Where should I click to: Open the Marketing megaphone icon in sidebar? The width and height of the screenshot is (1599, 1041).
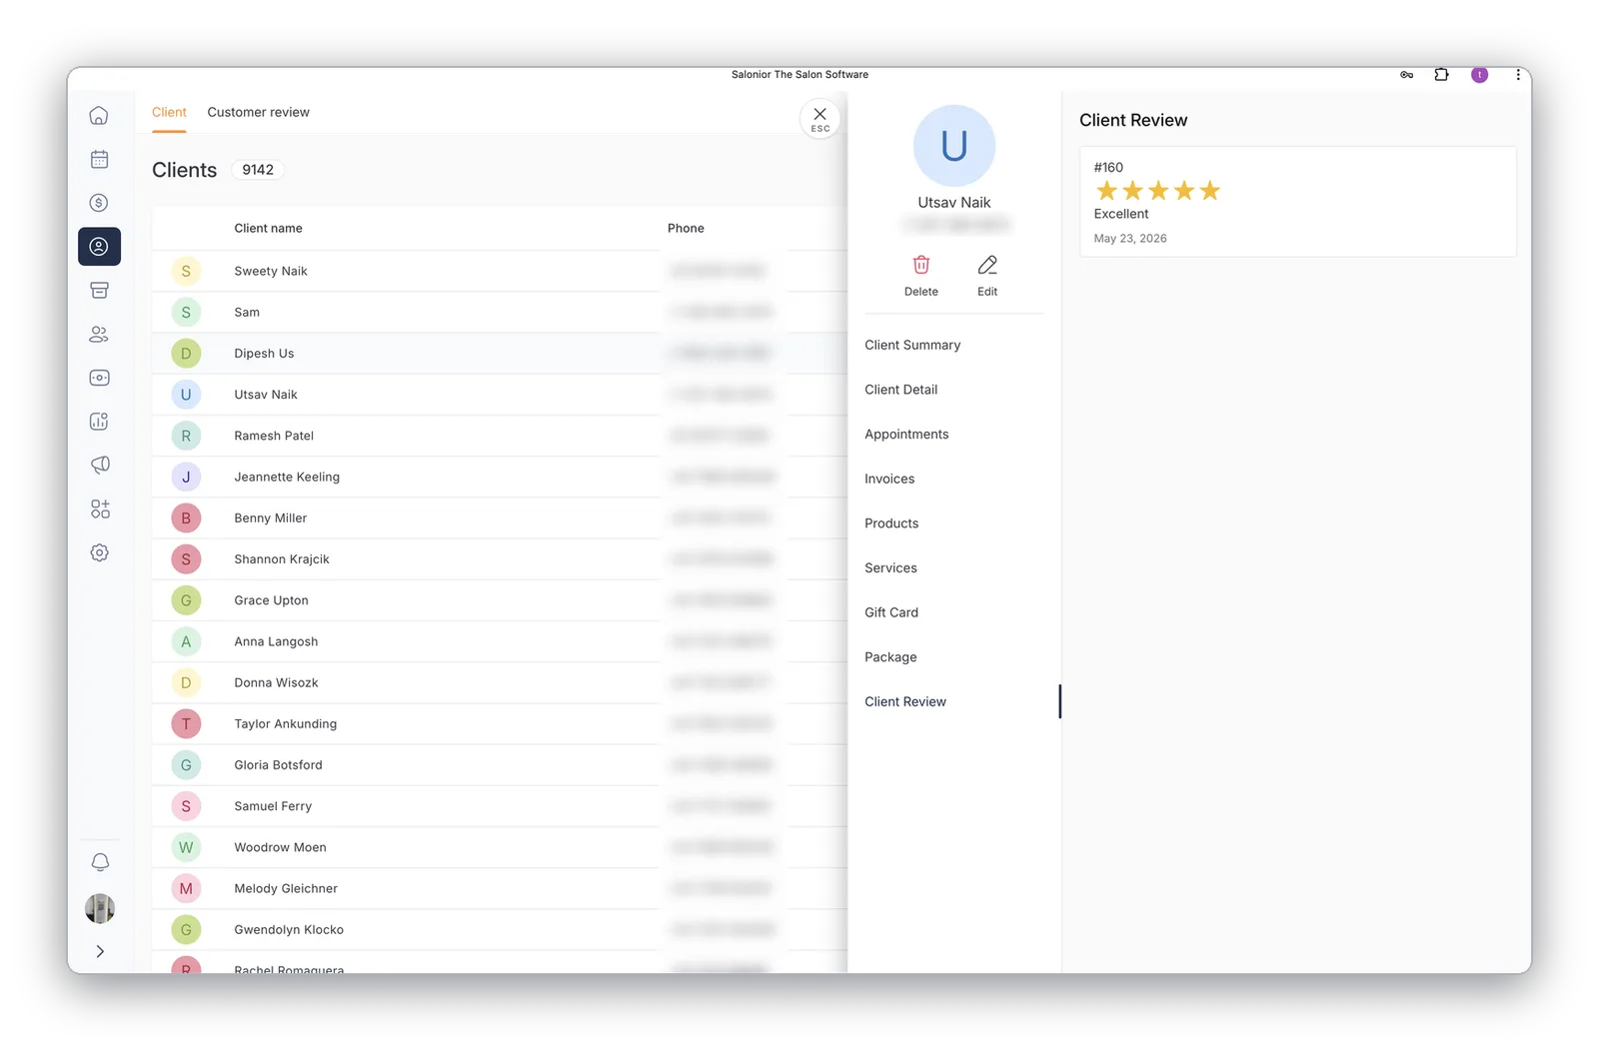pos(99,466)
